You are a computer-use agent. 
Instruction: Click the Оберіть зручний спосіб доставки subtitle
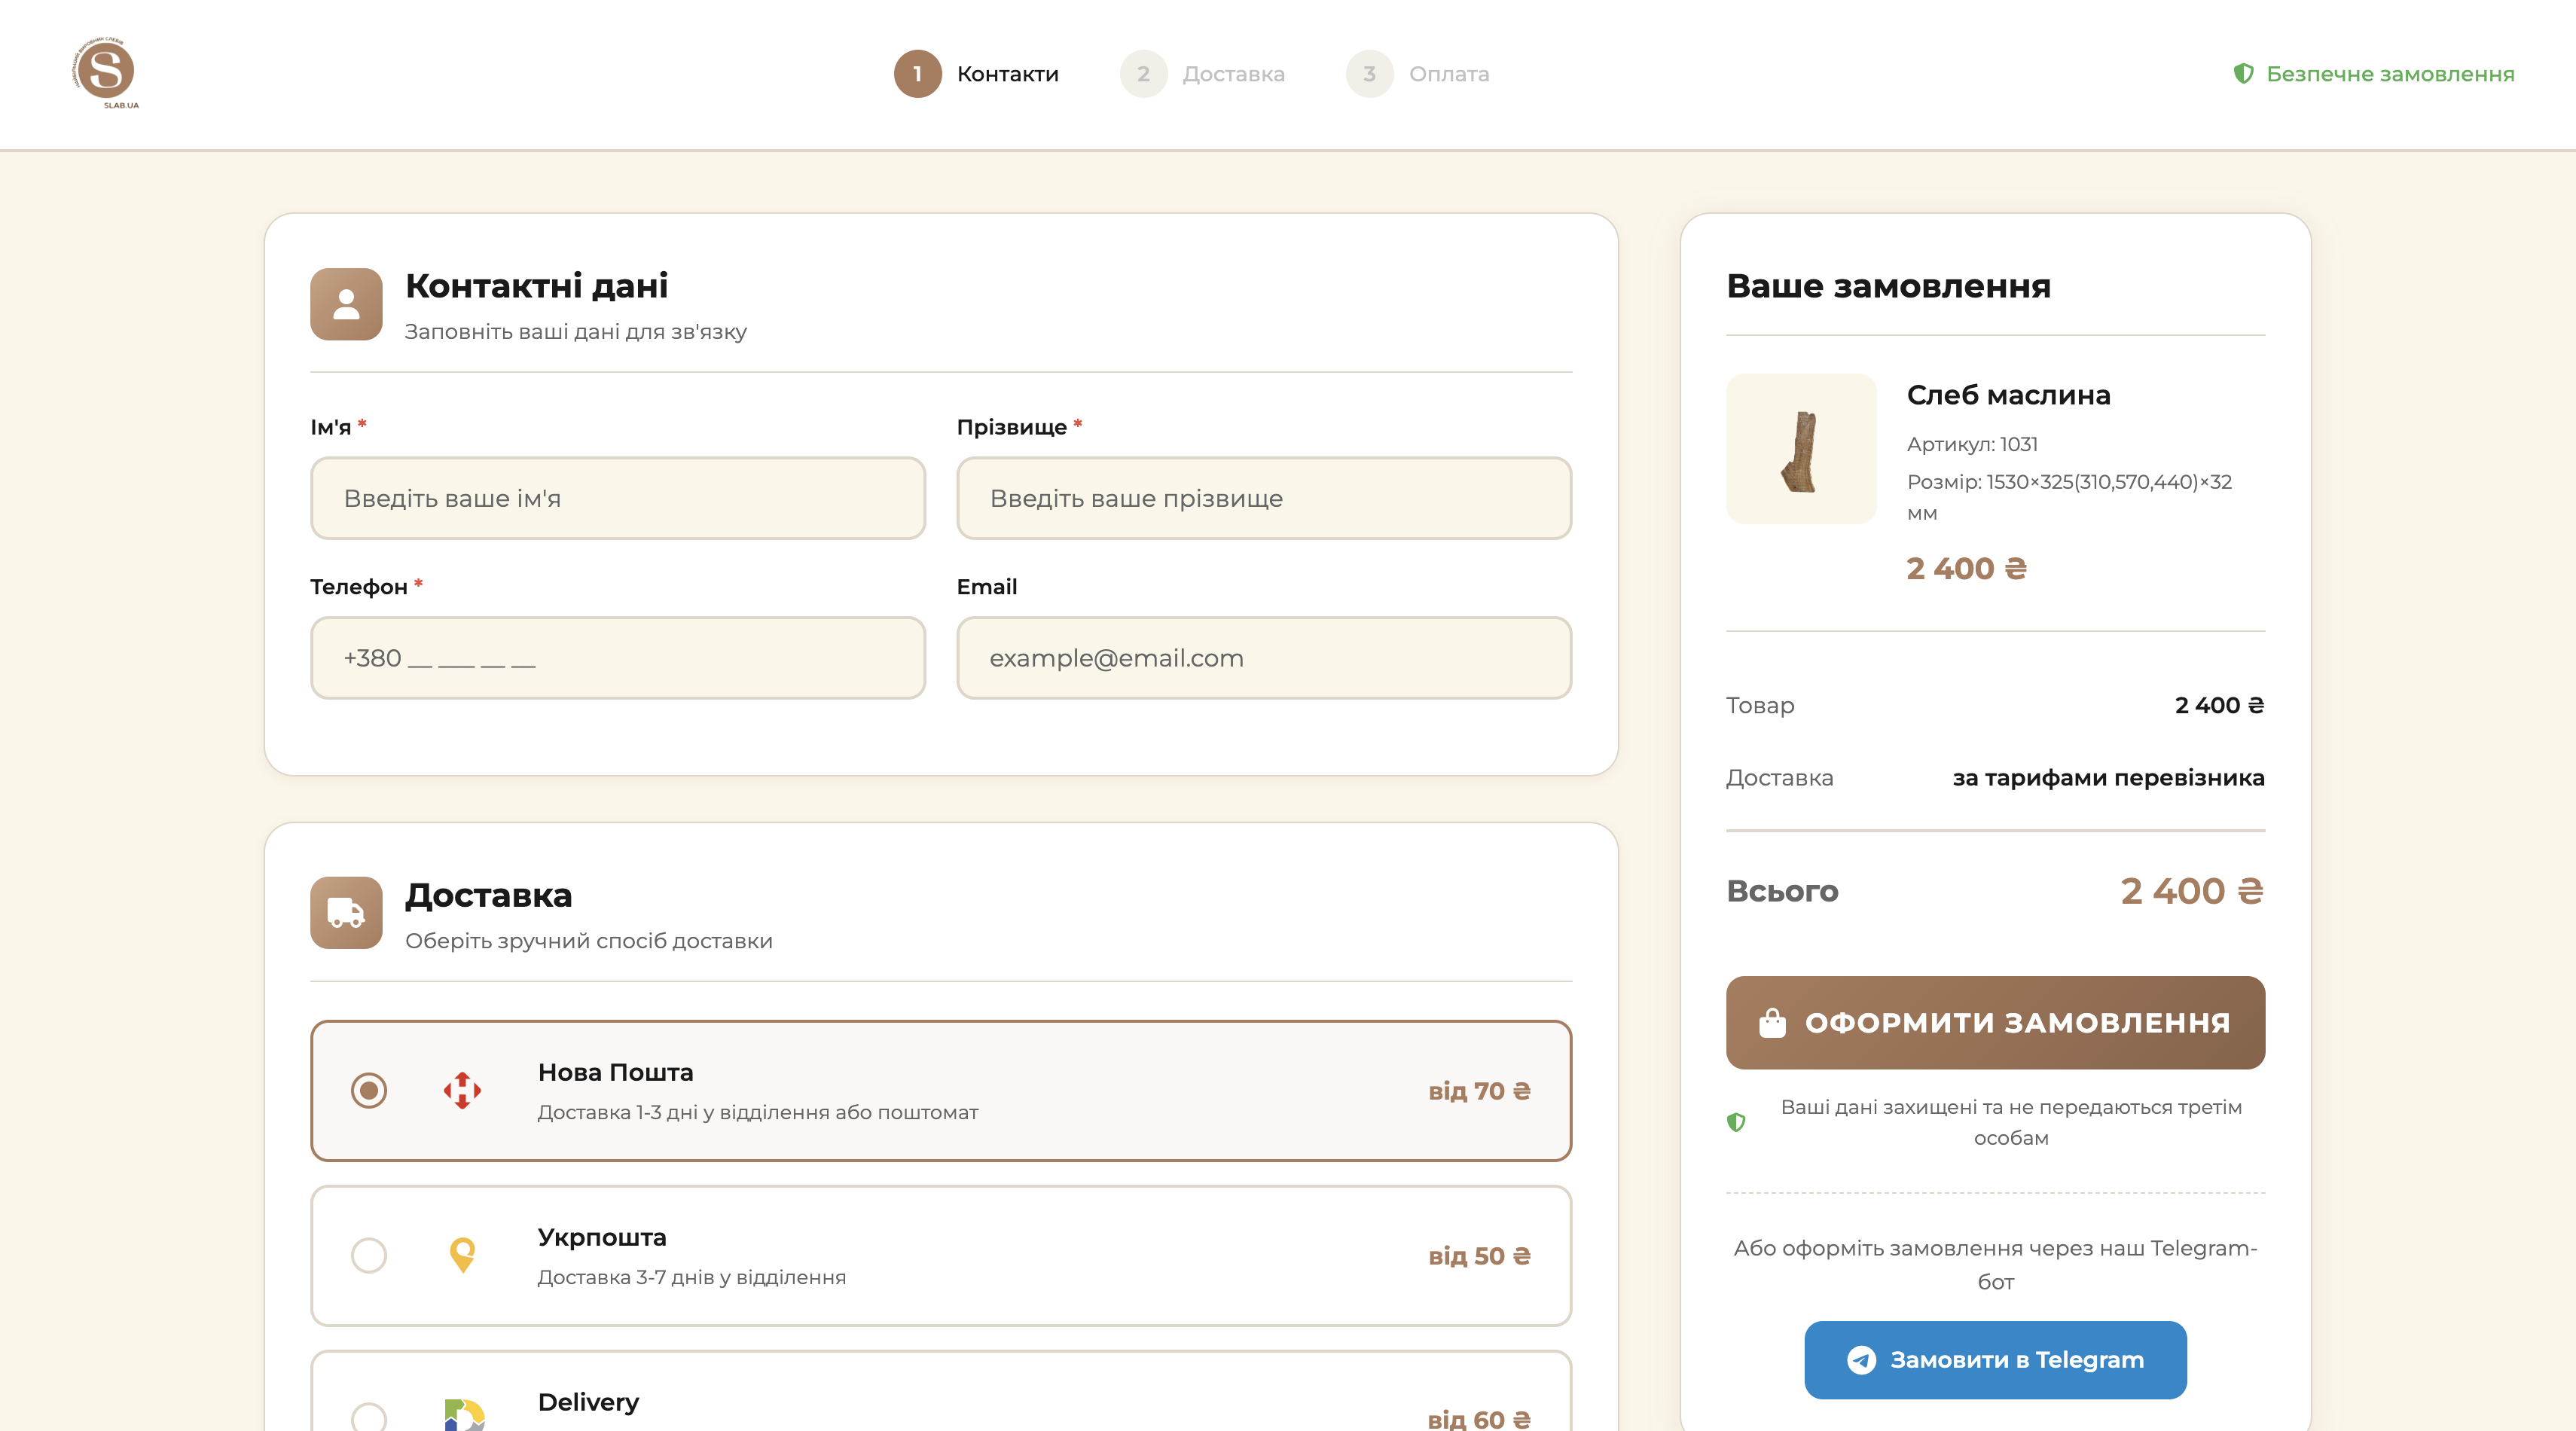point(589,941)
